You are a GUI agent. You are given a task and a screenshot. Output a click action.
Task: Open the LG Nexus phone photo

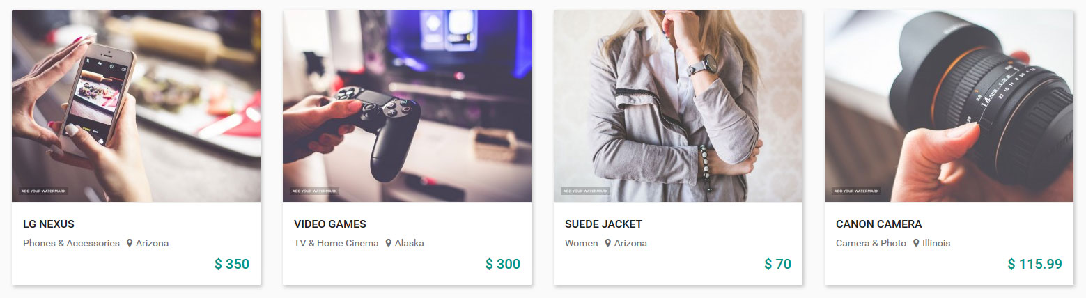click(x=137, y=106)
